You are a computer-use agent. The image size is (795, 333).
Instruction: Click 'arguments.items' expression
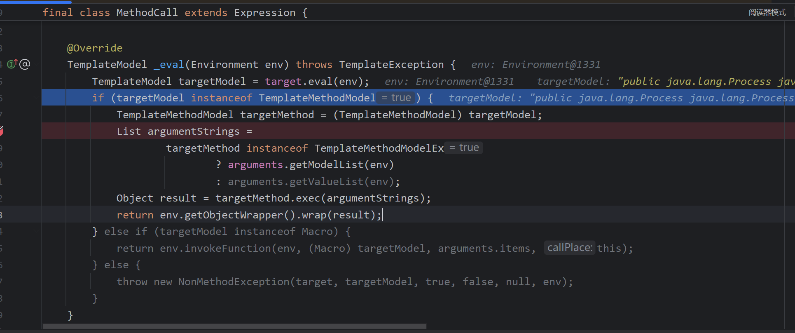[x=484, y=249]
